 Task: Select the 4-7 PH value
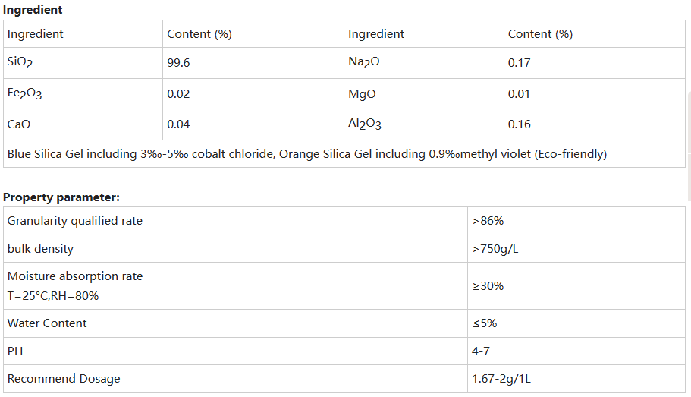pos(481,351)
